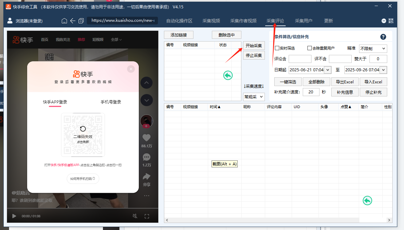
Task: Focus the 评论含 input field
Action: click(x=300, y=59)
